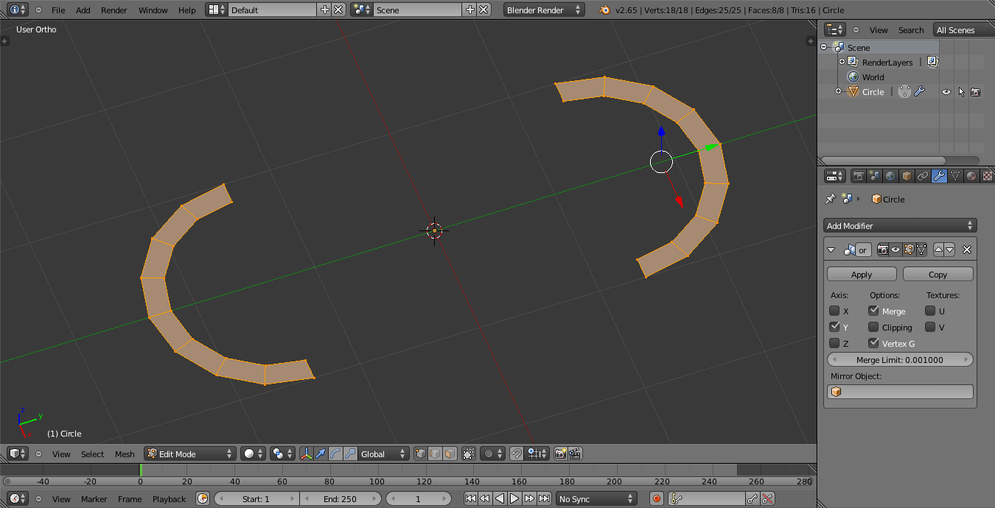Remove the mirror modifier with X
995x508 pixels.
point(967,250)
